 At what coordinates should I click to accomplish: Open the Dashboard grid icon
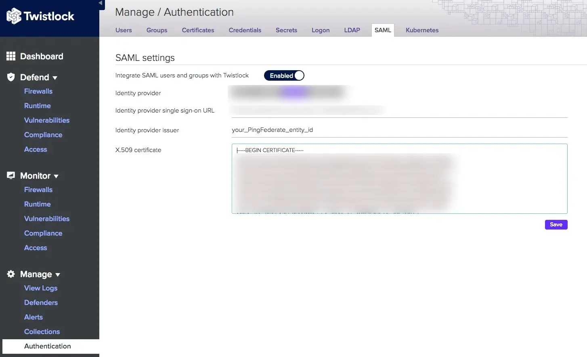11,56
